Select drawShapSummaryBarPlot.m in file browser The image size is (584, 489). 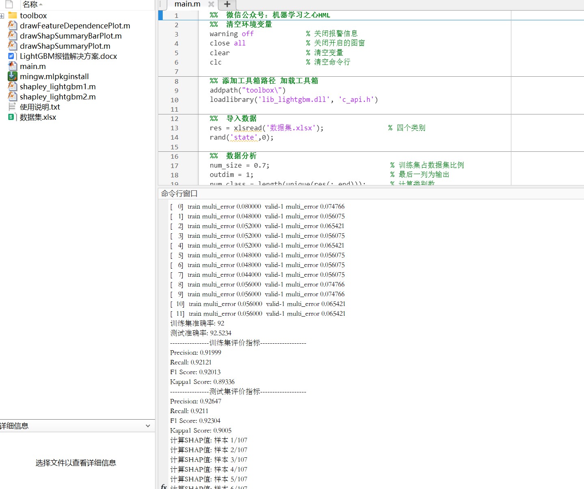71,36
